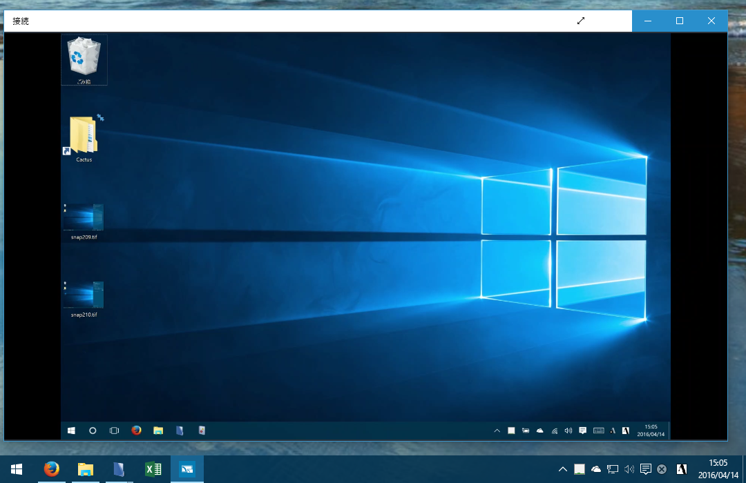
Task: Open the card-style app icon in remote taskbar
Action: [202, 431]
